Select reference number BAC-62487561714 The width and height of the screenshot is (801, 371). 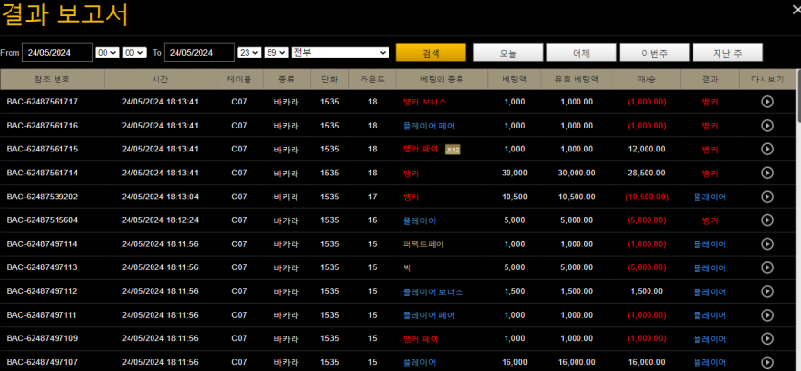pyautogui.click(x=42, y=173)
